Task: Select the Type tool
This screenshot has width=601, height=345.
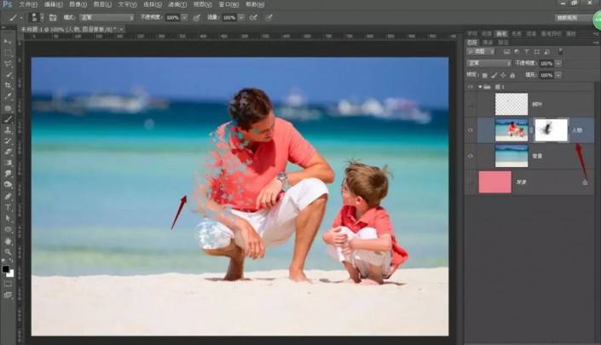Action: click(8, 206)
